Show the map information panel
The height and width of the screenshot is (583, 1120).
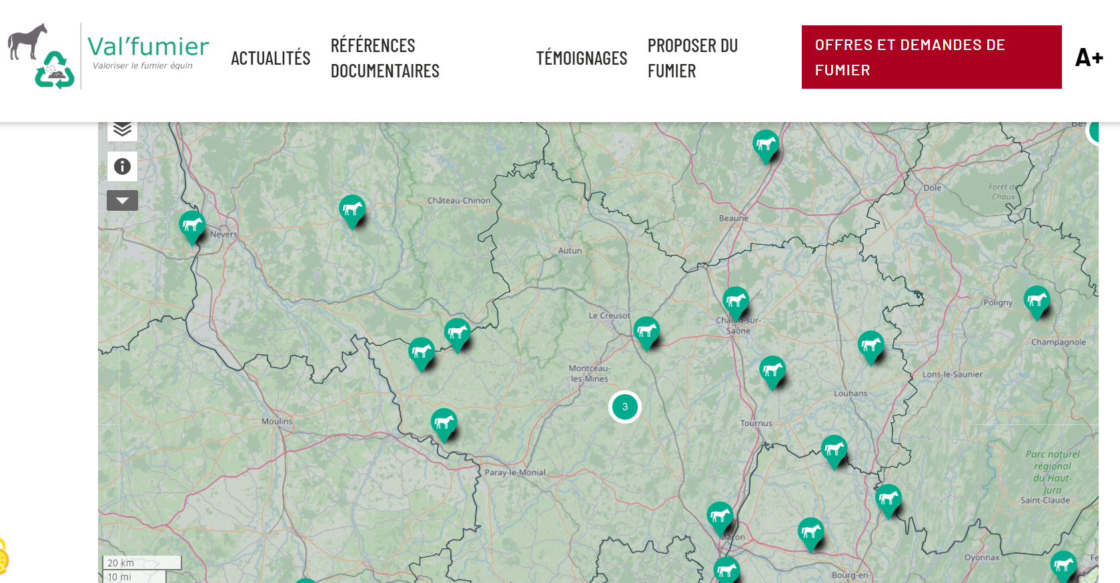click(122, 166)
